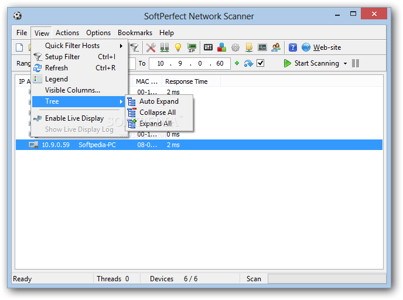Open the Start Scanning dropdown arrow
Screen dimensions: 403x300
click(x=345, y=63)
